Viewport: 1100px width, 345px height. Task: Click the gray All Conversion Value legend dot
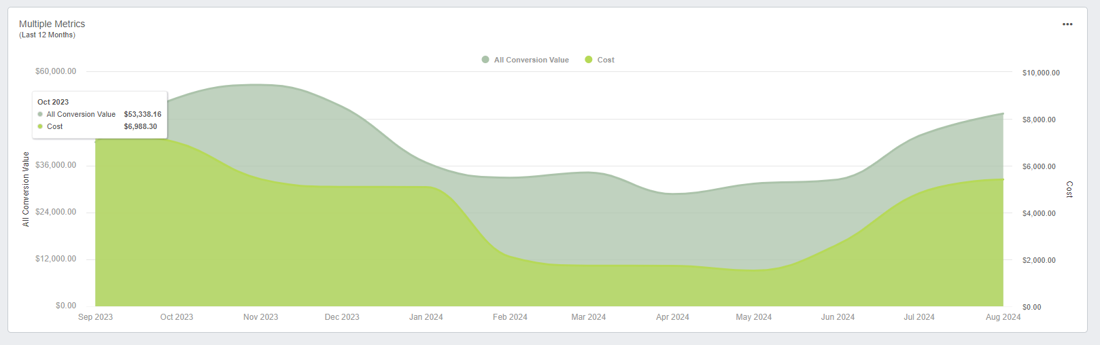click(x=485, y=60)
